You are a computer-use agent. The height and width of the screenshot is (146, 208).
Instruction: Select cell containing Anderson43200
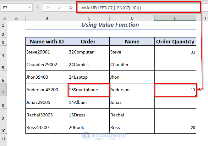pos(47,90)
